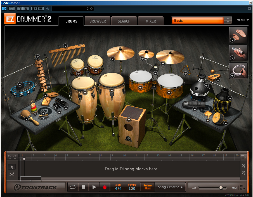Hit the left crash cymbal
Screen dimensions: 253x197
[x=120, y=53]
